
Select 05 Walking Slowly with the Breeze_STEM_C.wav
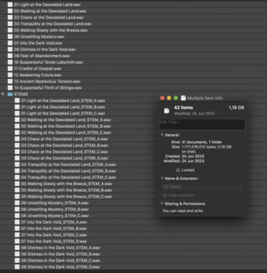pyautogui.click(x=67, y=197)
